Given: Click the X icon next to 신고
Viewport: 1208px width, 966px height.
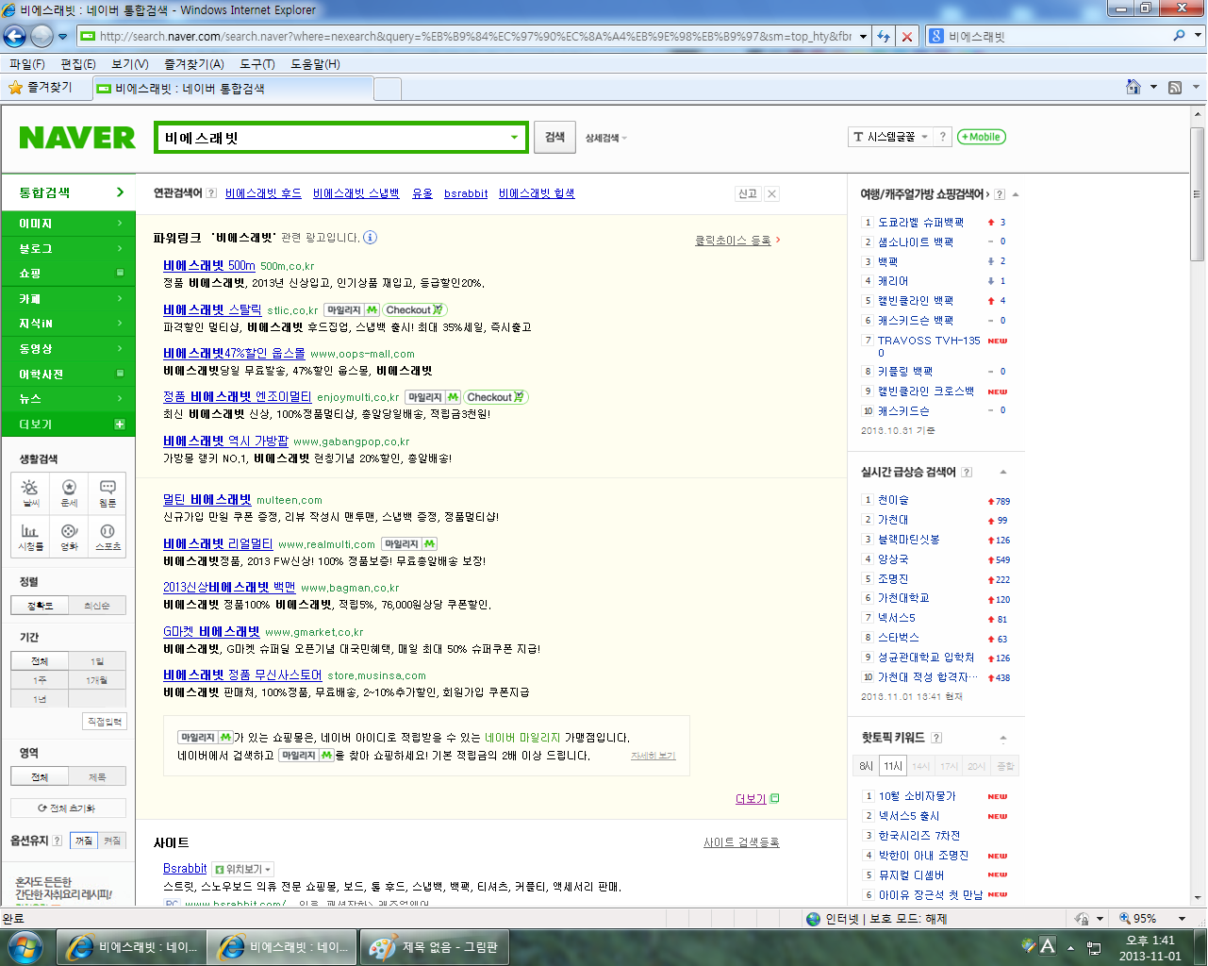Looking at the screenshot, I should 771,193.
